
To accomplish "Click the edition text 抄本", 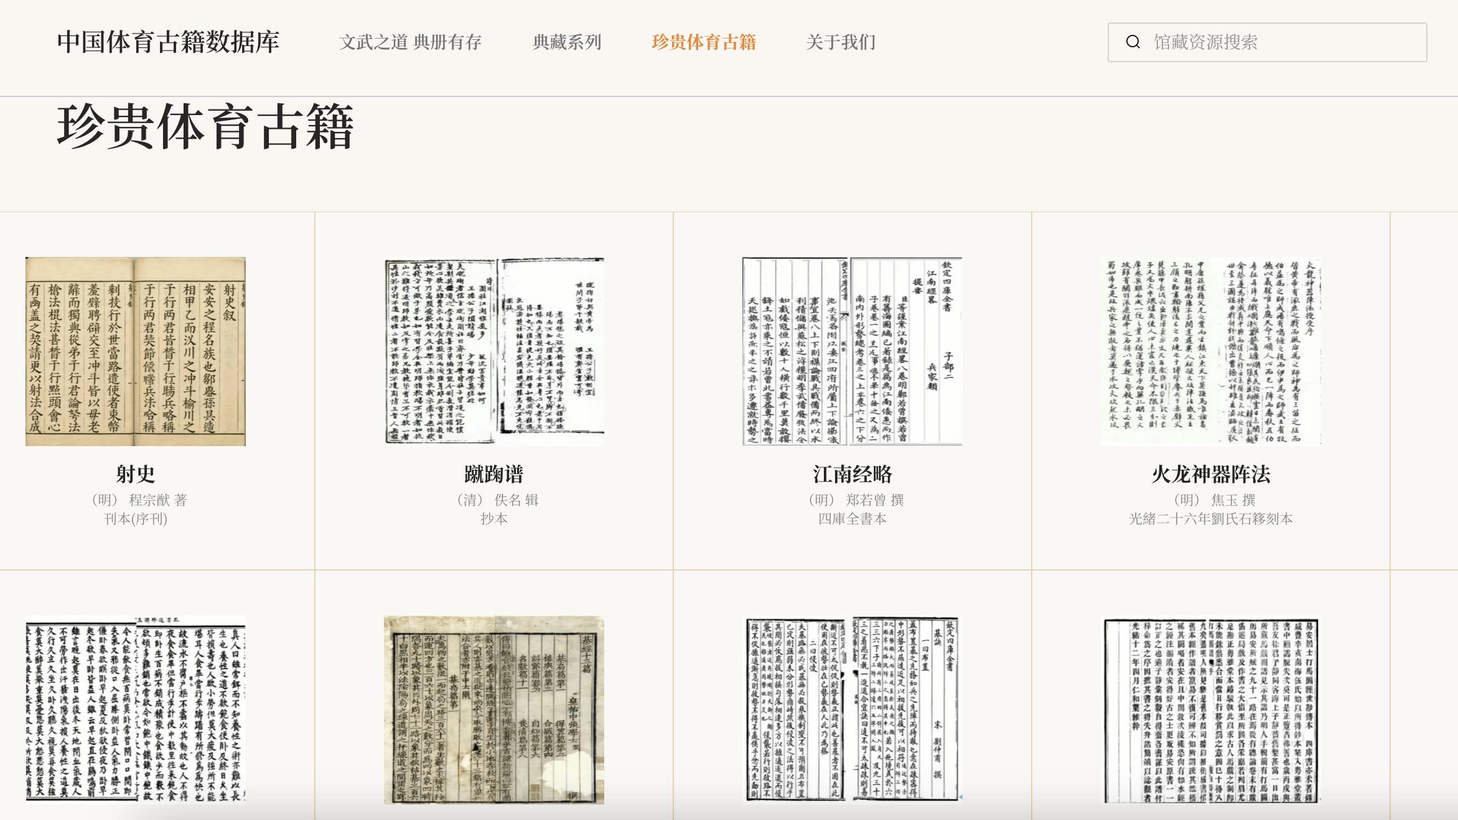I will [494, 519].
